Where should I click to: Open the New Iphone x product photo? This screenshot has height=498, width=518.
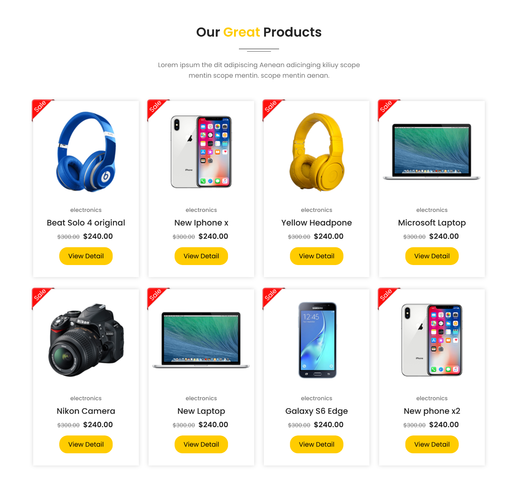click(201, 152)
